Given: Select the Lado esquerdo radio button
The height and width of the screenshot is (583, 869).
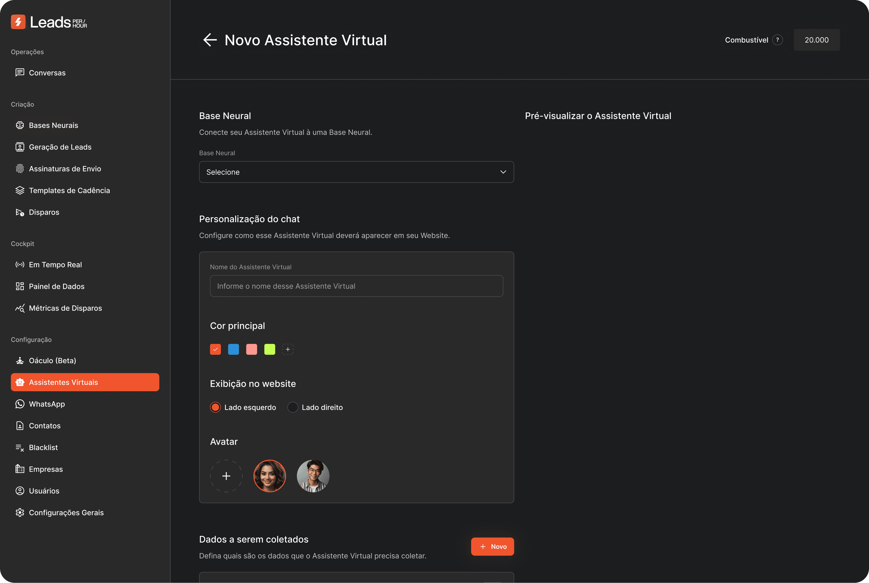Looking at the screenshot, I should coord(215,408).
